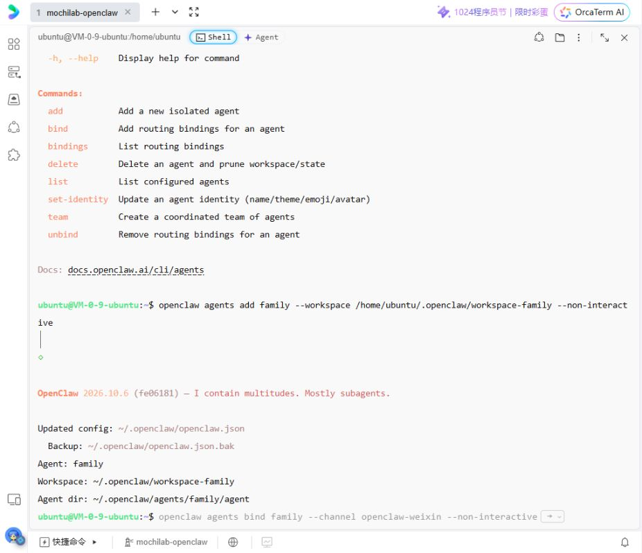The image size is (642, 553).
Task: Open the three-dot more options menu
Action: 578,37
